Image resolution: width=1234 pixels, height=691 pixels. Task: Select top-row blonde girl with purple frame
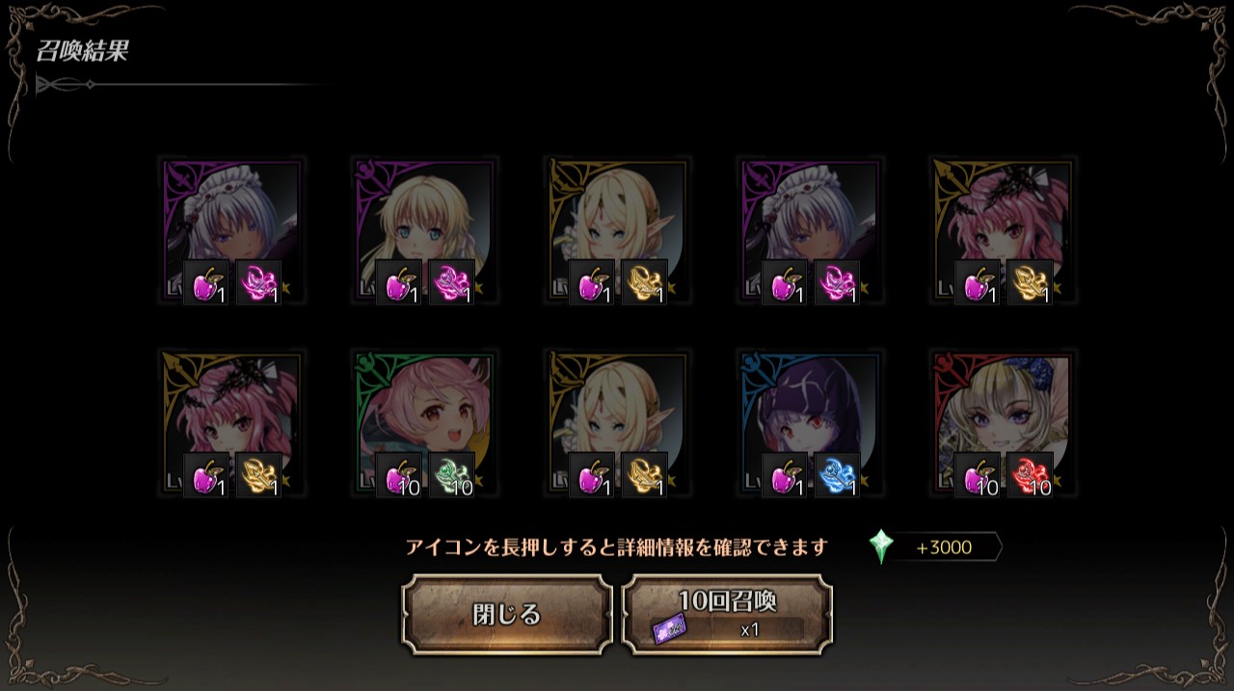tap(425, 230)
